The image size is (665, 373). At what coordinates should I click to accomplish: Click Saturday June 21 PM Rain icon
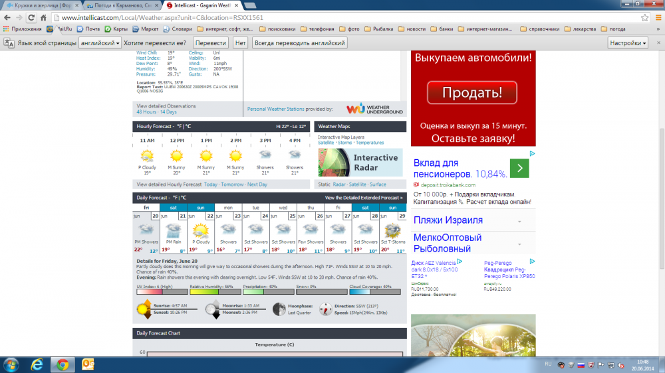coord(174,230)
